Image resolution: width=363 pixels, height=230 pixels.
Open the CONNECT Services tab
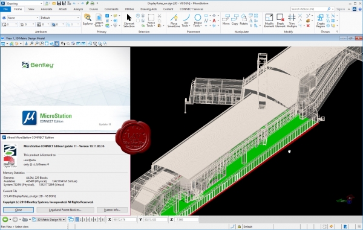(191, 9)
